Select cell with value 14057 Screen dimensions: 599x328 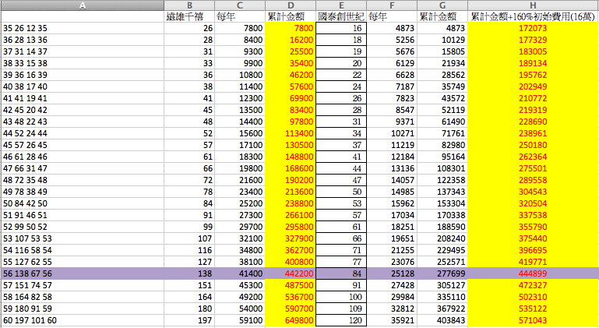coord(392,180)
